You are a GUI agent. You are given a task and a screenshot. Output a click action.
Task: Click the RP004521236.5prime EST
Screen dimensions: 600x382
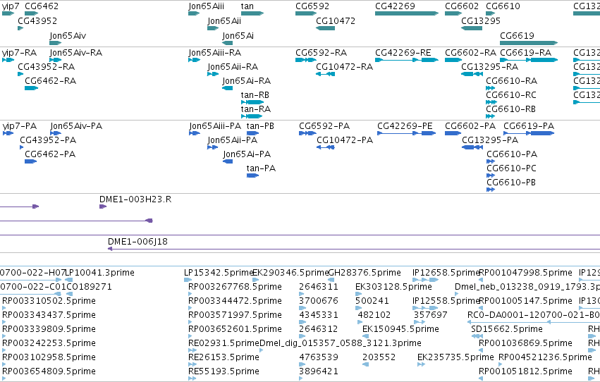(x=501, y=365)
